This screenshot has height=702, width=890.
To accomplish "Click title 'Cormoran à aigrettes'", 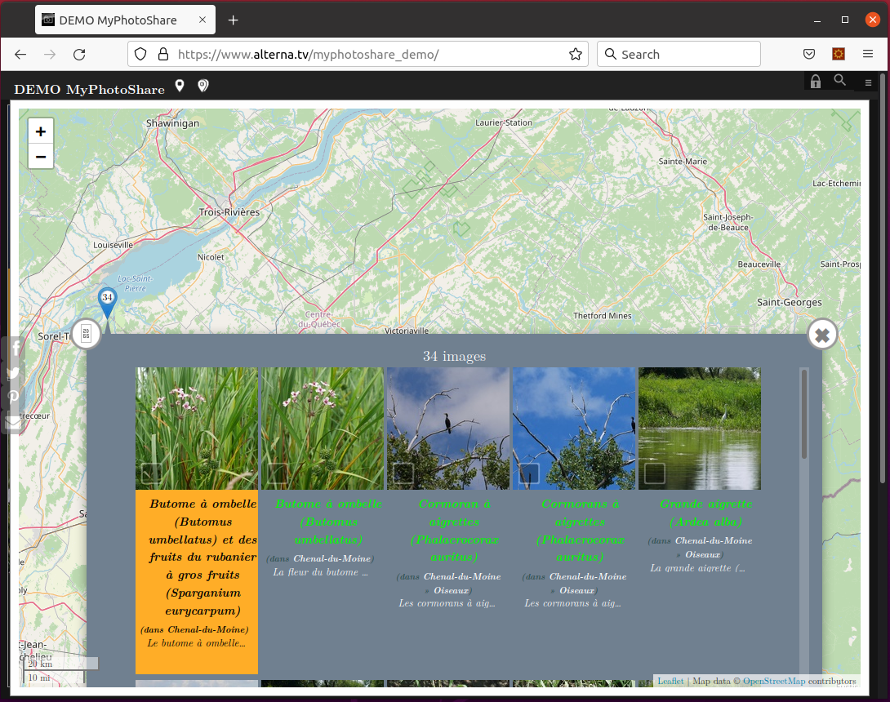I will pos(455,530).
